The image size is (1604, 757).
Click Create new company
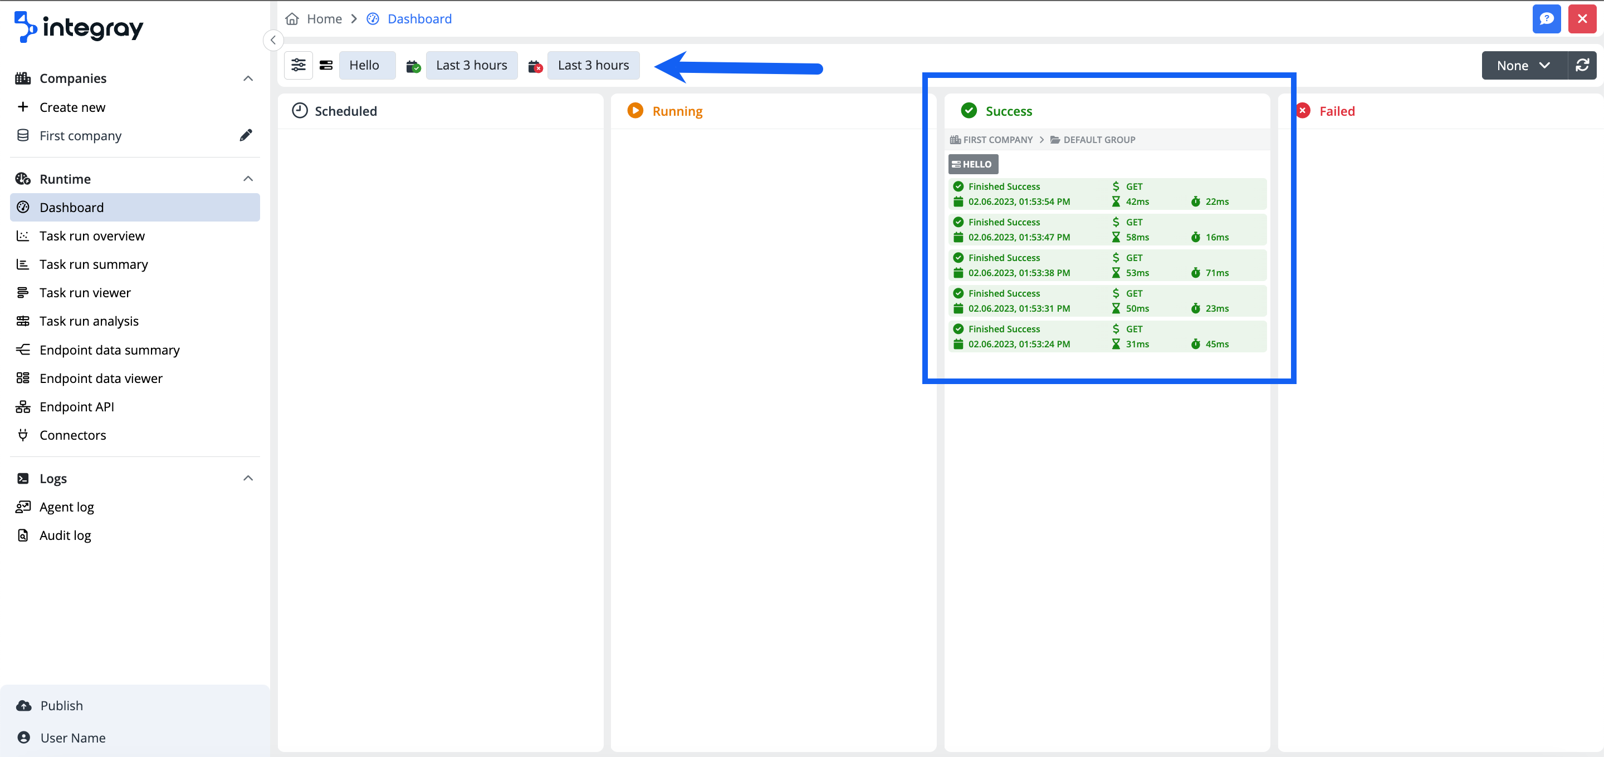point(72,107)
